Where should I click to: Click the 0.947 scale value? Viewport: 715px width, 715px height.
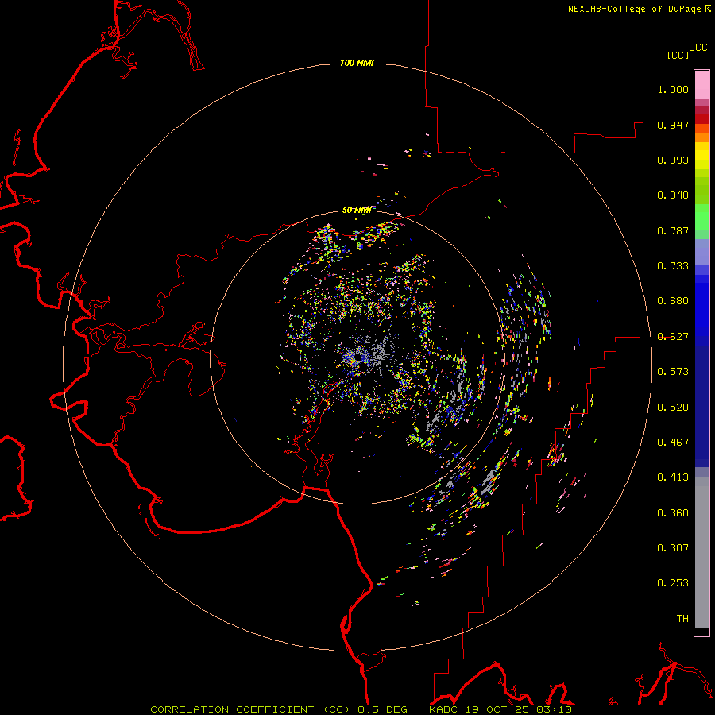[x=673, y=125]
